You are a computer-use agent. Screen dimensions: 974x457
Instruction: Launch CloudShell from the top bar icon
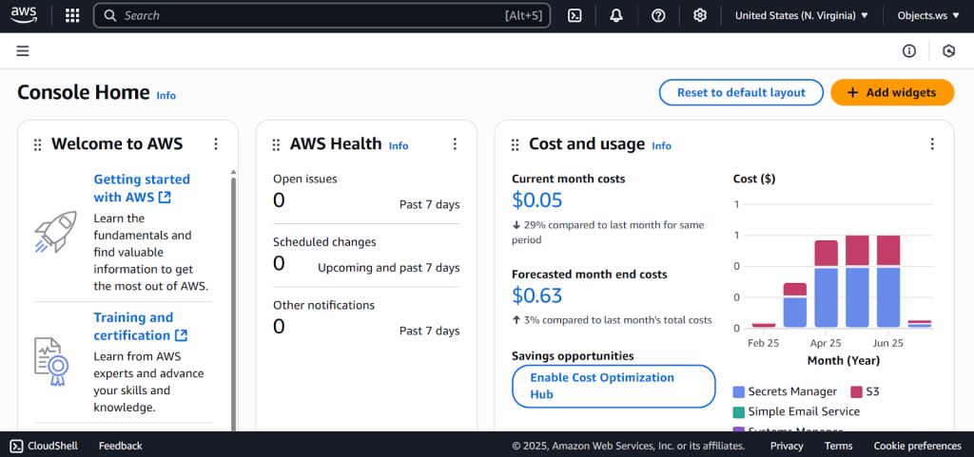575,15
